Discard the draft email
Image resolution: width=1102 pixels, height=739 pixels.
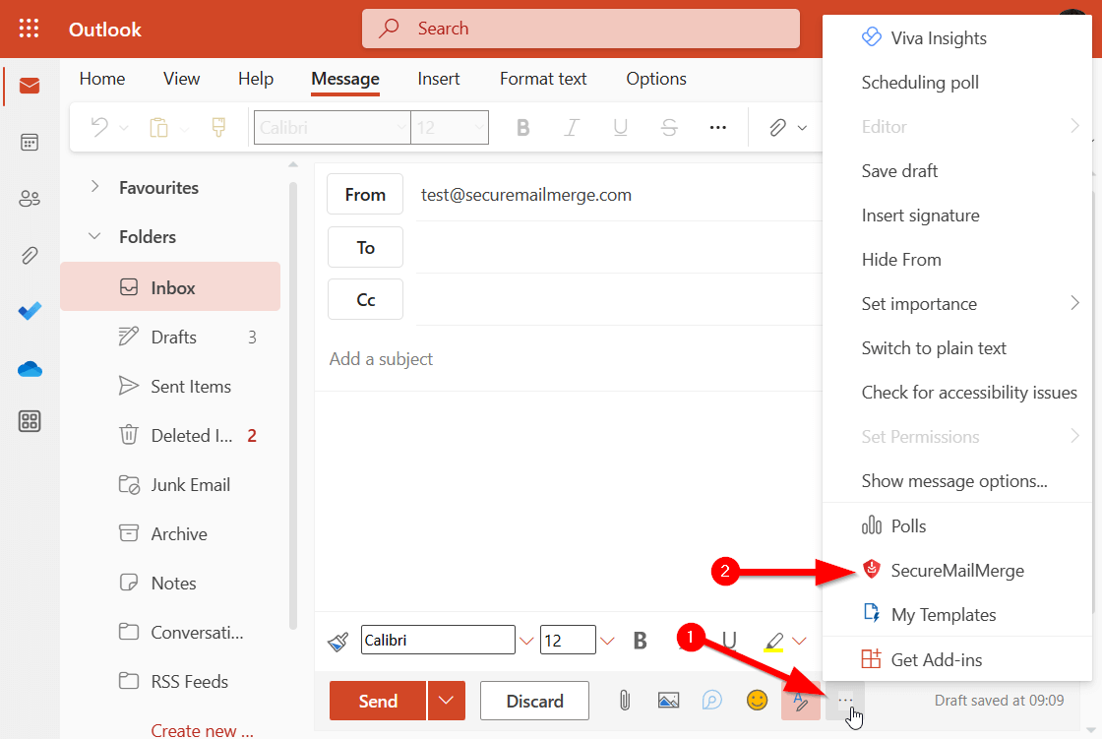pyautogui.click(x=534, y=701)
